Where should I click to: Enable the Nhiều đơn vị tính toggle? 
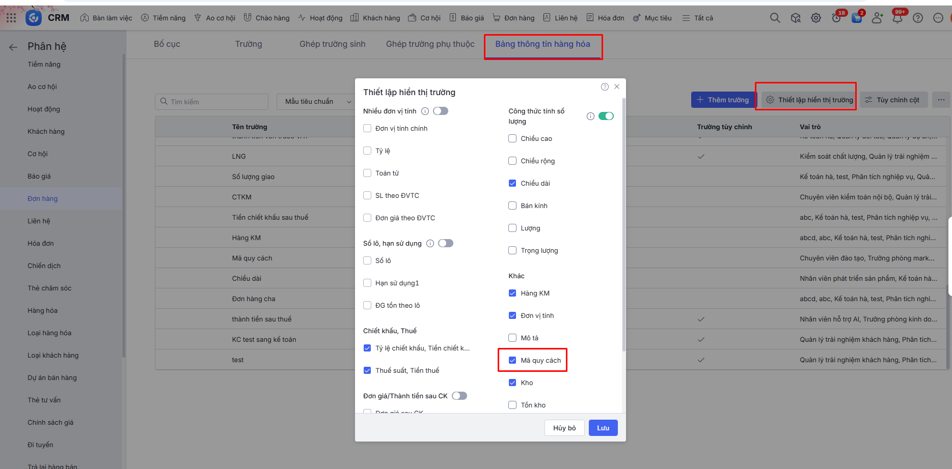pyautogui.click(x=441, y=111)
